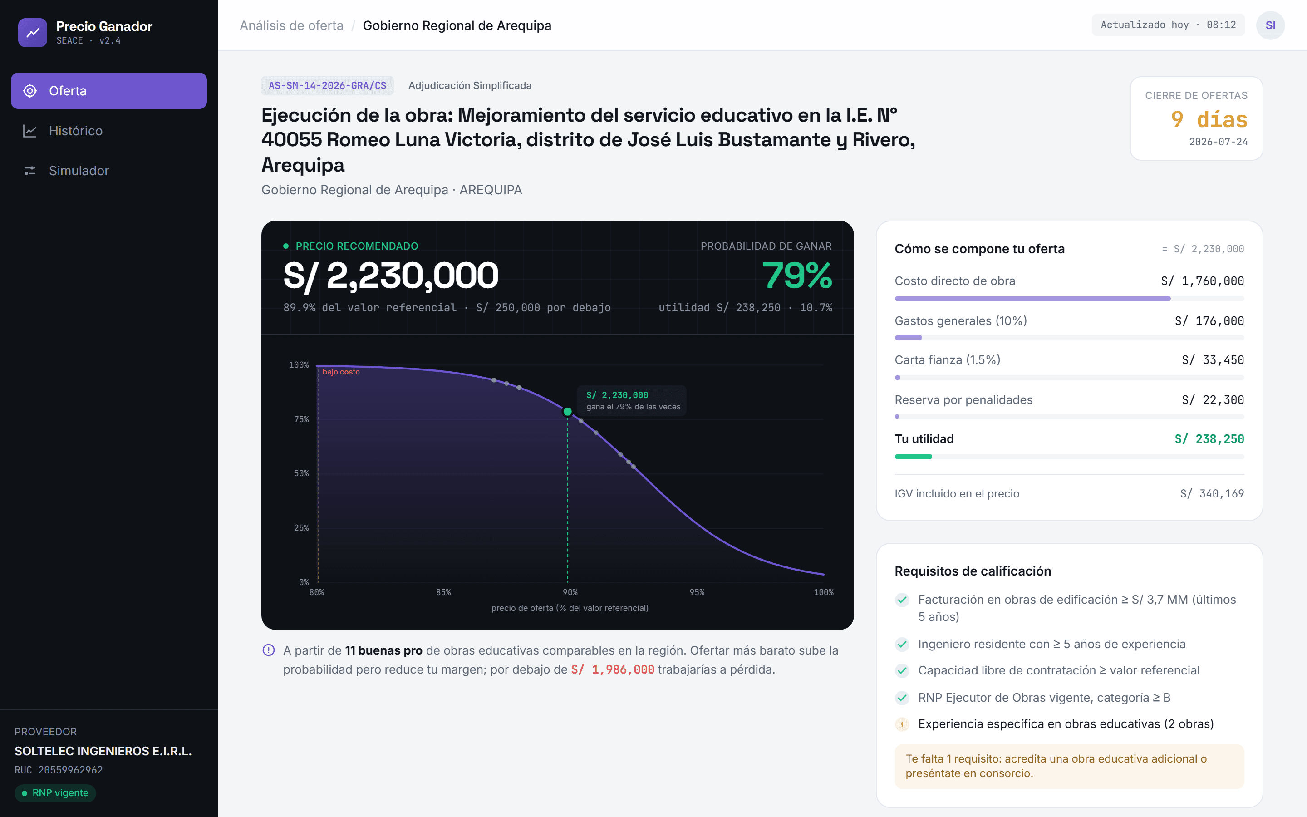The image size is (1307, 817).
Task: Click the 2026-07-24 closing date
Action: tap(1218, 142)
